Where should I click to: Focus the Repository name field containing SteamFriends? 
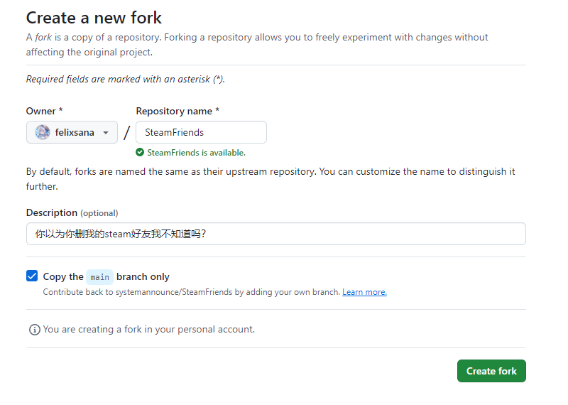[201, 132]
